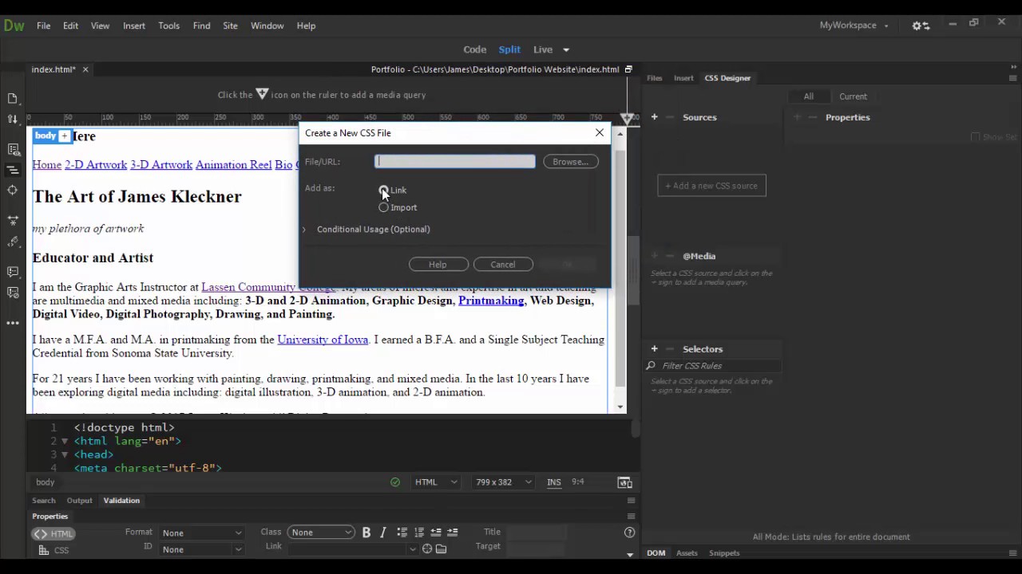Click the Point to File target icon
1022x574 pixels.
[x=427, y=548]
